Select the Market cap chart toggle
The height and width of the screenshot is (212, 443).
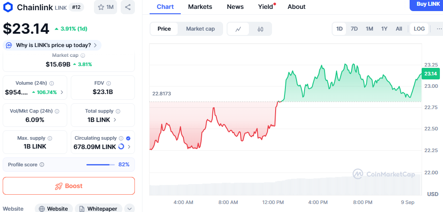pos(200,29)
